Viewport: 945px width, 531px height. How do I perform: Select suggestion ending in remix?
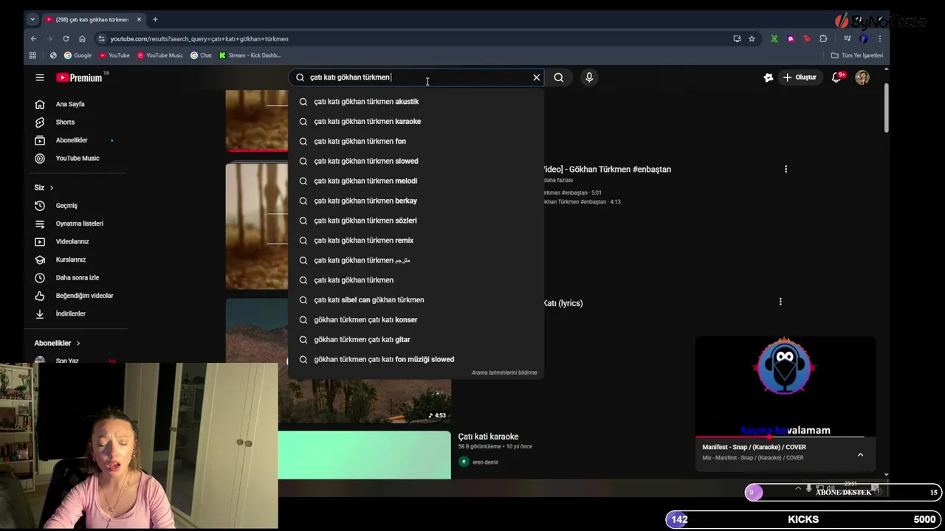[x=416, y=240]
